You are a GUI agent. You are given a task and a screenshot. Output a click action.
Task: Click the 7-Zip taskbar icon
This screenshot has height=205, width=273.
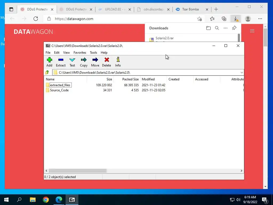click(x=72, y=200)
